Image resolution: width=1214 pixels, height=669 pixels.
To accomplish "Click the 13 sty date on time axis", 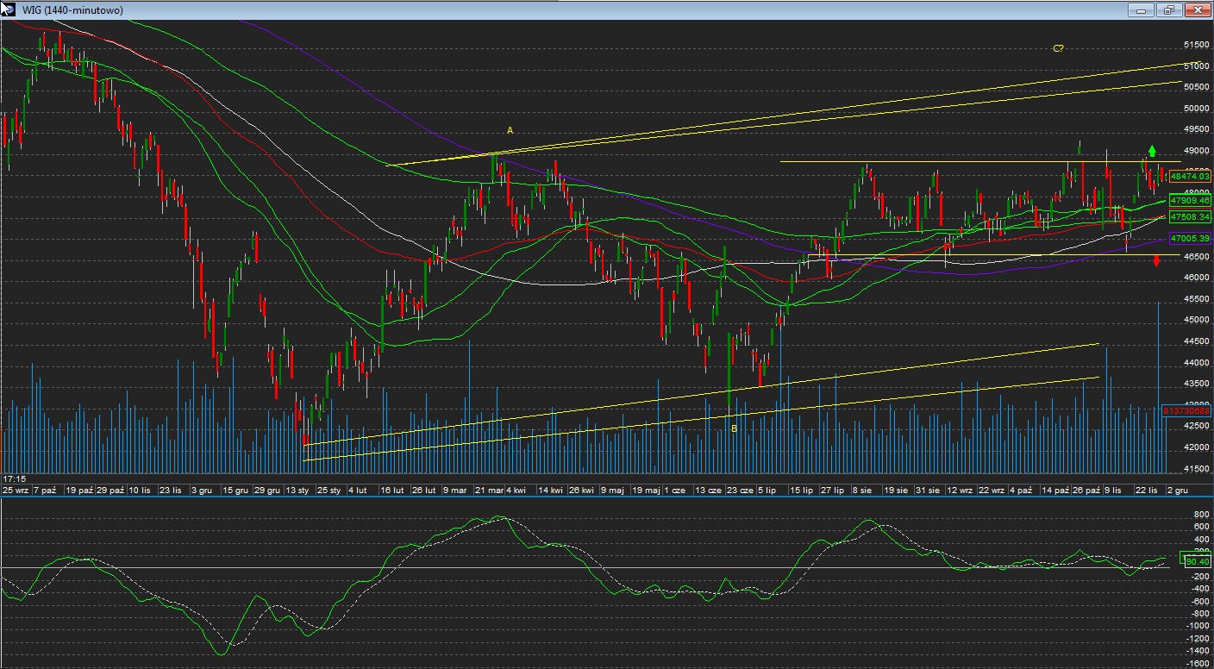I will 297,490.
